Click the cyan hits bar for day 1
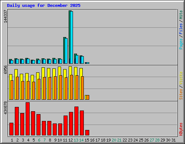185x144 pixels. pos(12,62)
